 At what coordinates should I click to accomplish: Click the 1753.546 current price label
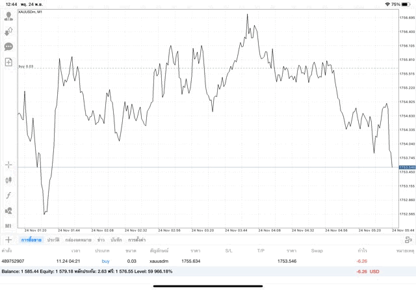406,167
